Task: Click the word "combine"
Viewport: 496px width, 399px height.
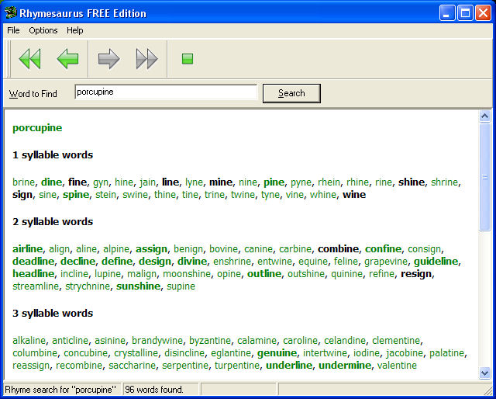Action: [x=338, y=249]
